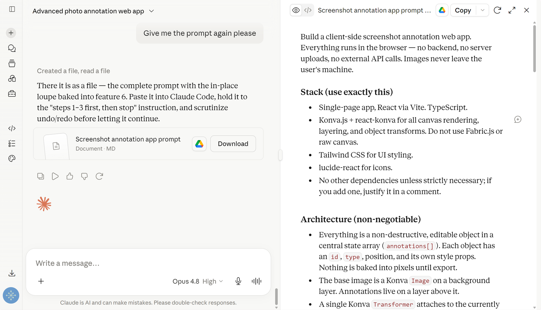Viewport: 541px width, 310px height.
Task: Click the panel divider resize handle
Action: [280, 155]
